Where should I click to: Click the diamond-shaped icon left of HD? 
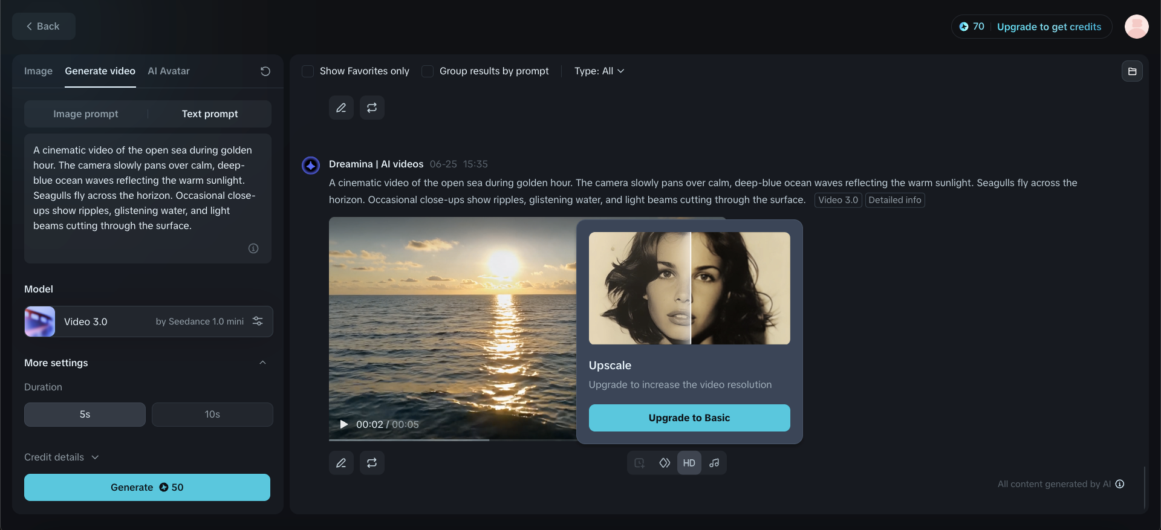click(x=665, y=463)
